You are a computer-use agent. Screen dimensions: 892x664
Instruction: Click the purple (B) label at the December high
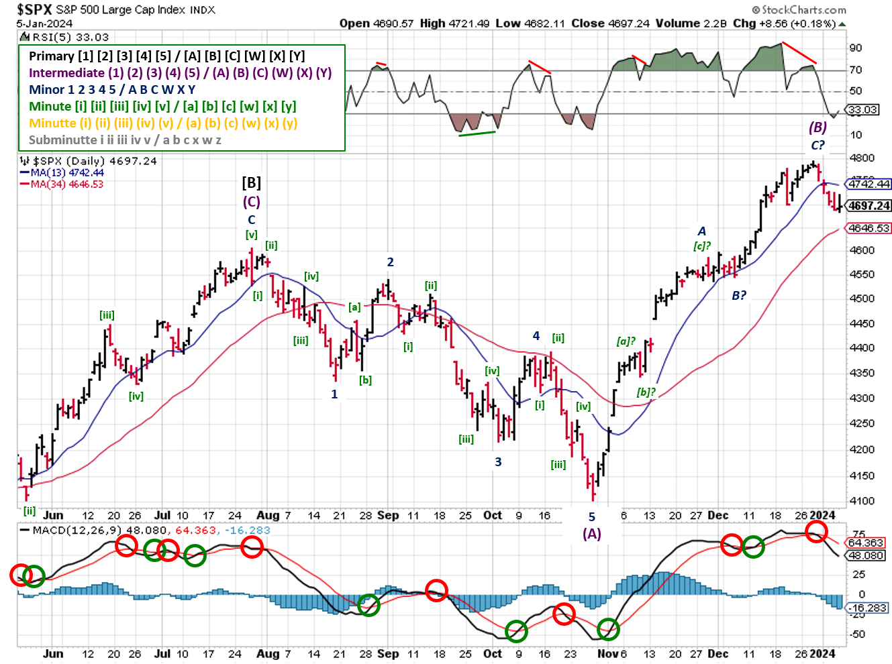click(817, 127)
